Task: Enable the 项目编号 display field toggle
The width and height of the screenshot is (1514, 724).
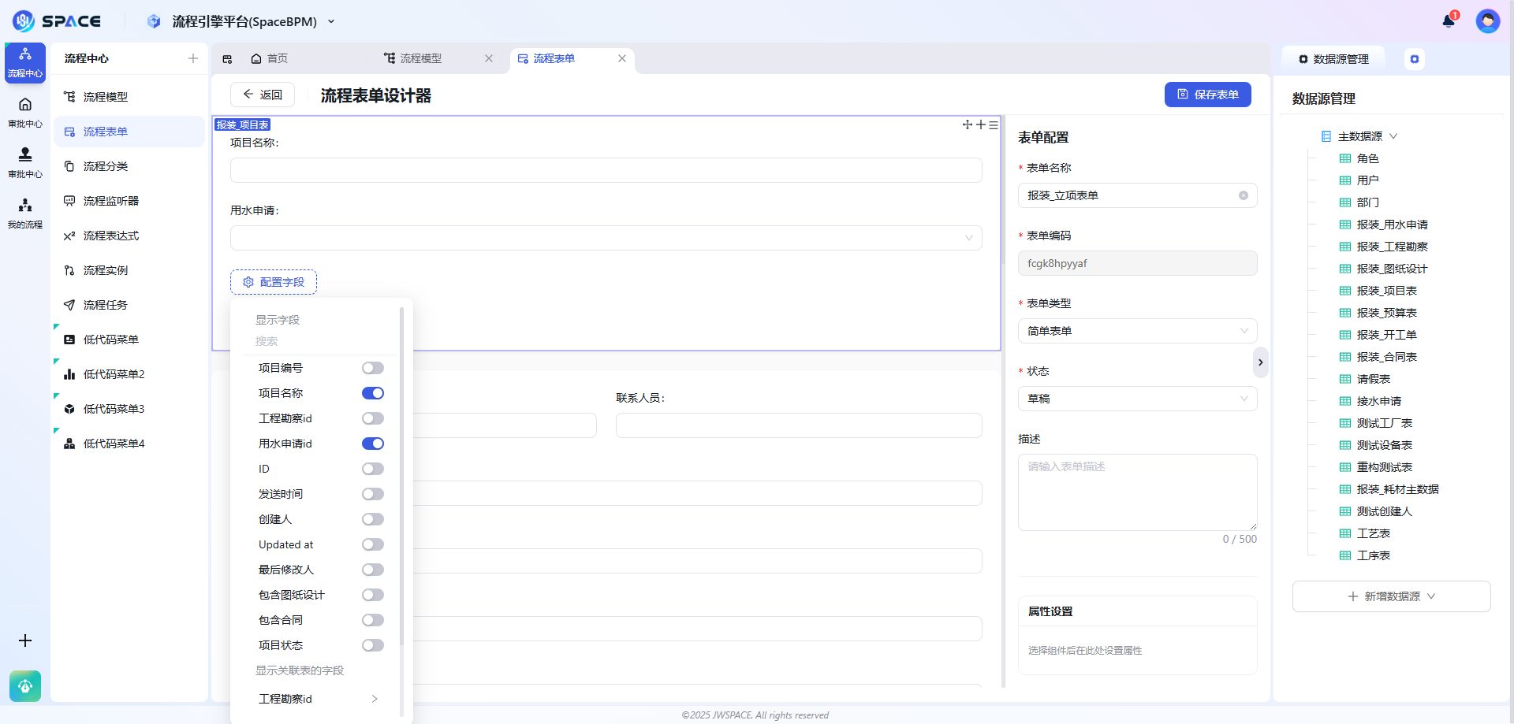Action: [x=372, y=367]
